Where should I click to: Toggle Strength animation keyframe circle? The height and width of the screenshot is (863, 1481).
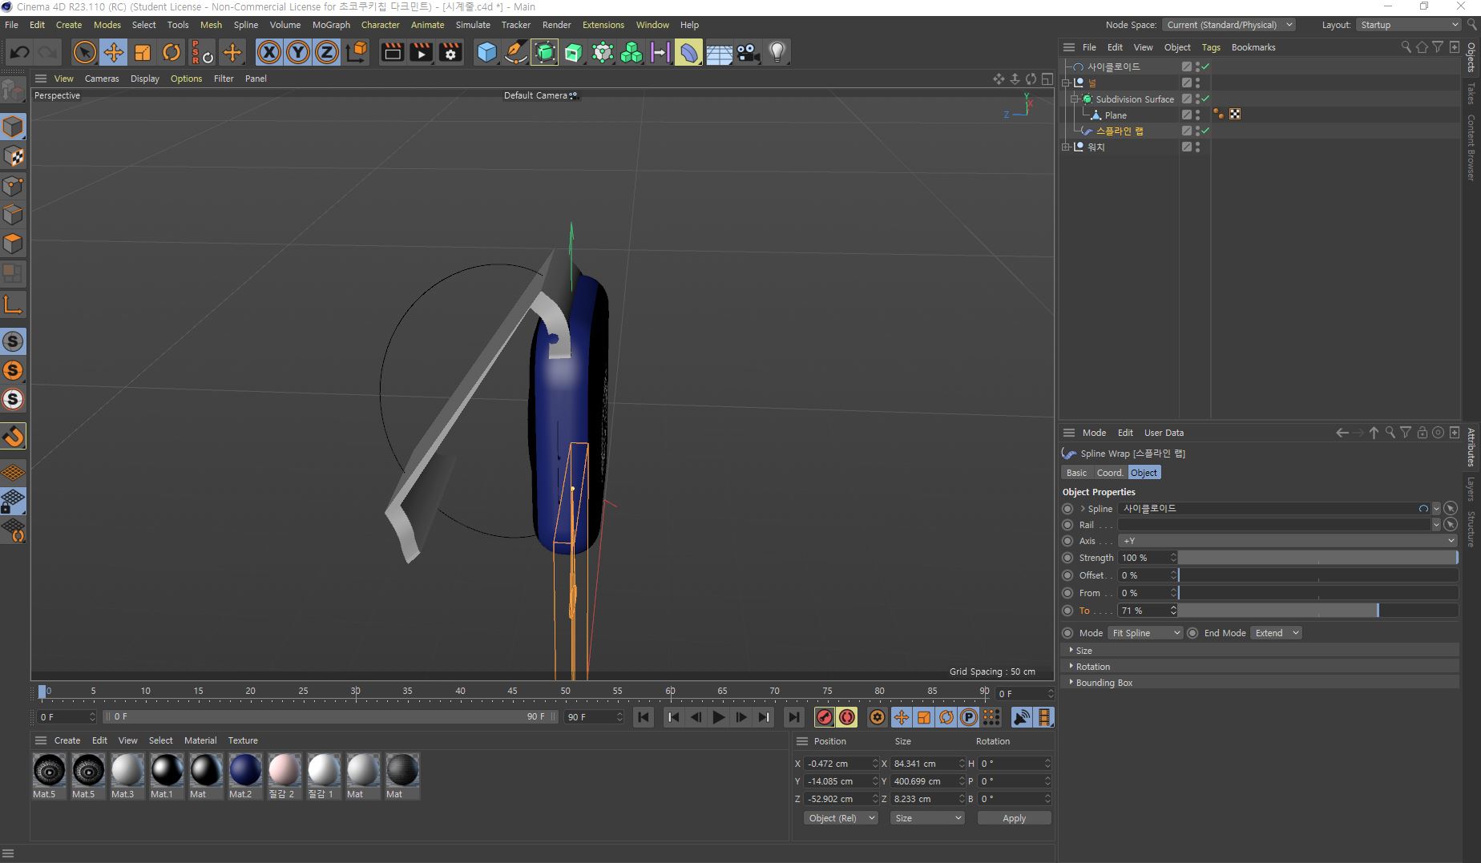[x=1067, y=558]
